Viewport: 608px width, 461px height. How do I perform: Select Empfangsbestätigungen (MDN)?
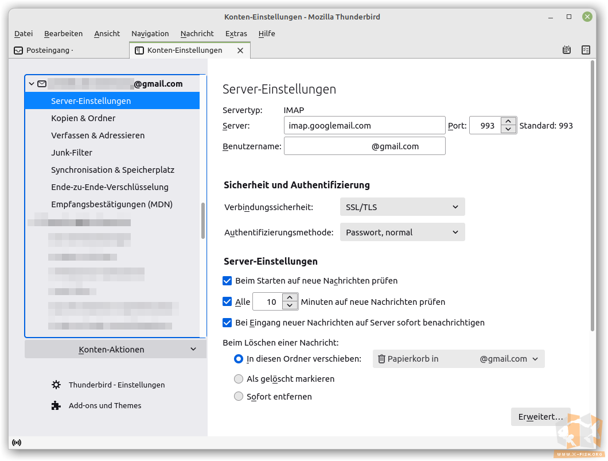coord(112,204)
